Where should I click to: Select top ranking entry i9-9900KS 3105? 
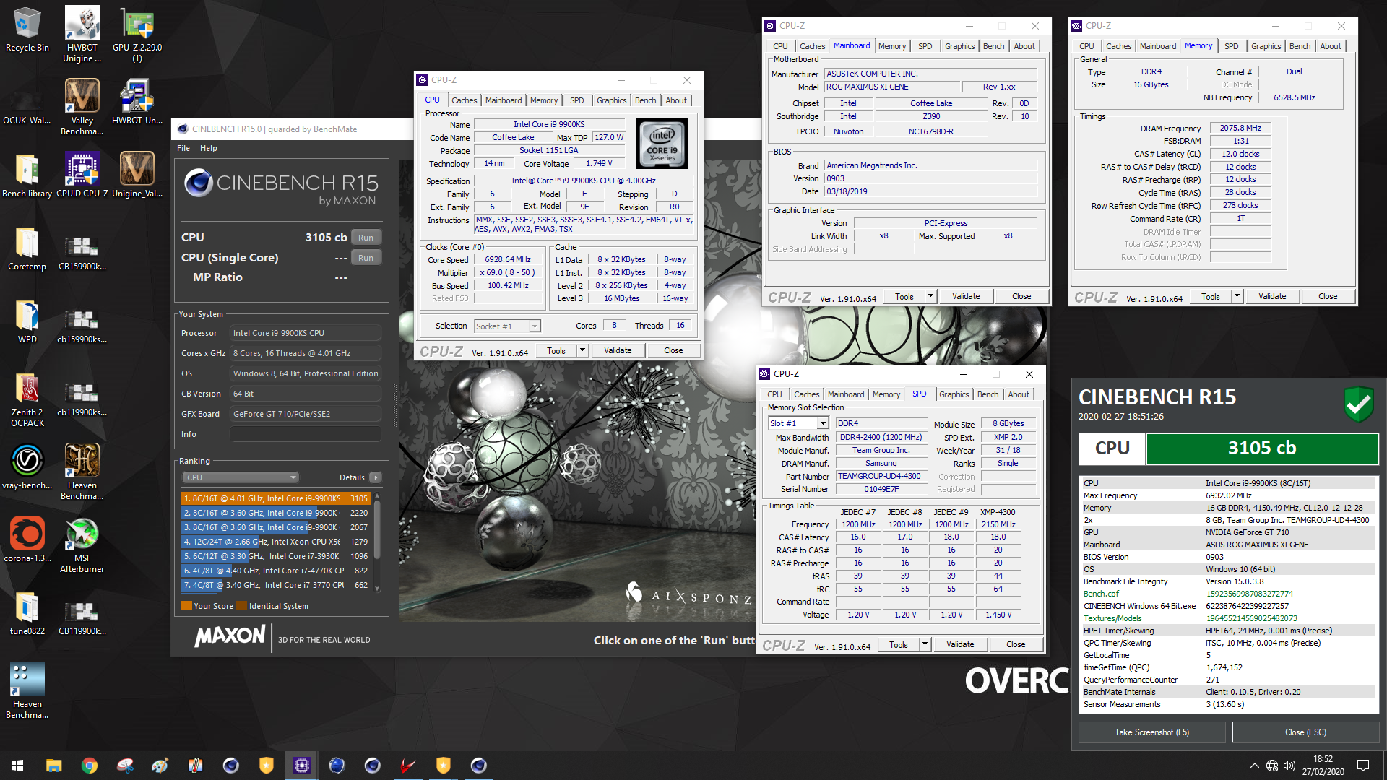[x=276, y=498]
